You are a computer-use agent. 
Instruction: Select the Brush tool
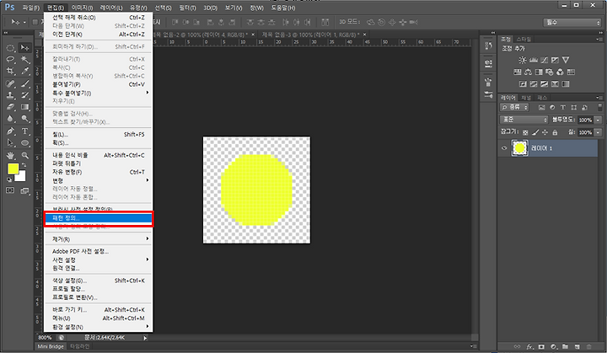click(25, 83)
